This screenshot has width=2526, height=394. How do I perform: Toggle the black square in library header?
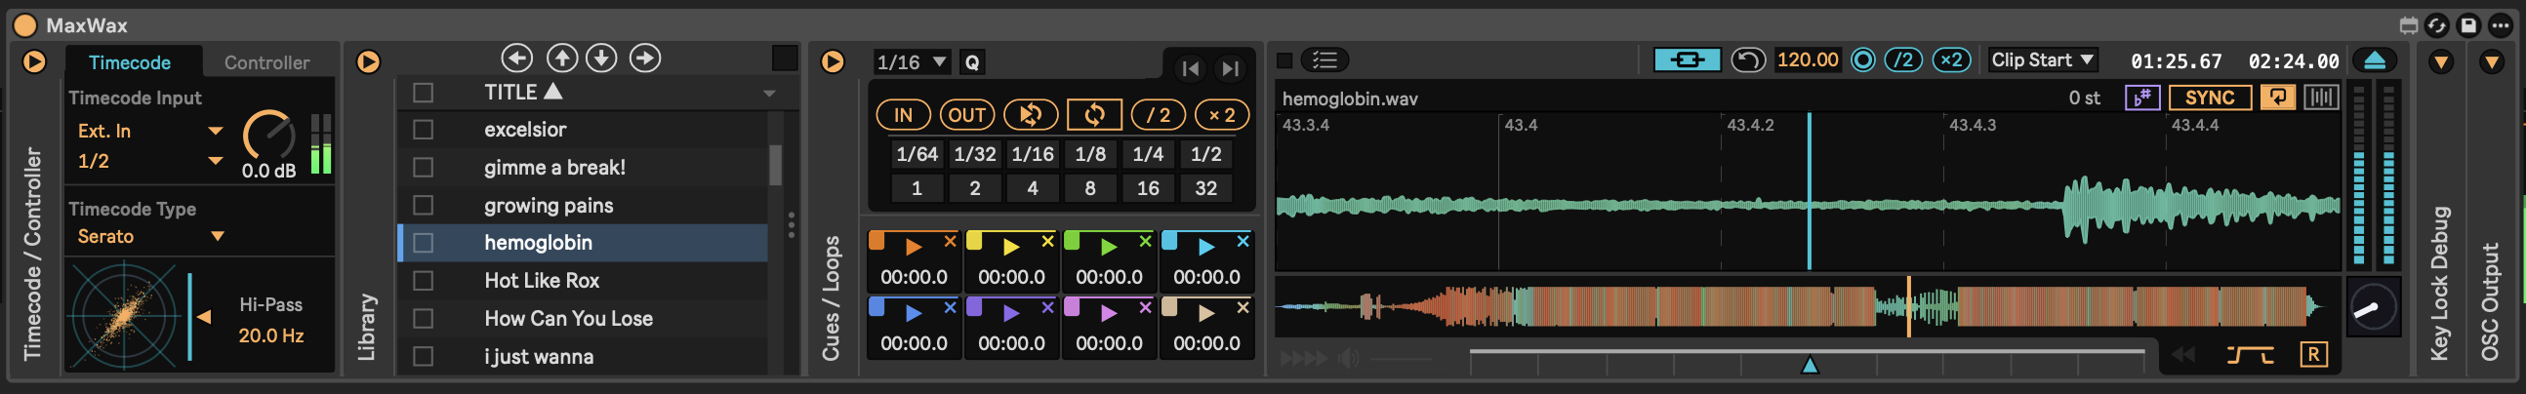point(785,58)
